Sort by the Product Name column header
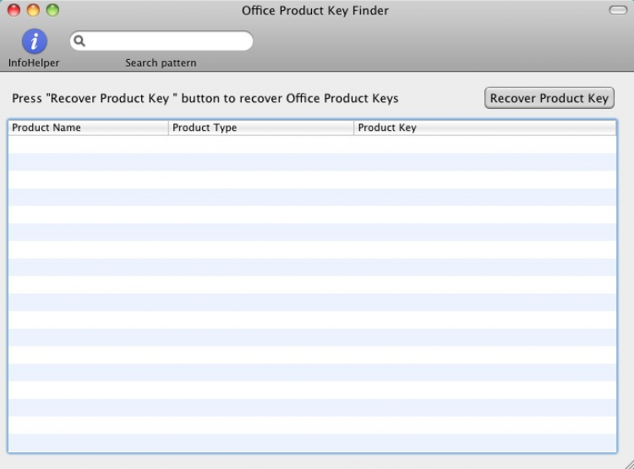634x469 pixels. tap(88, 128)
